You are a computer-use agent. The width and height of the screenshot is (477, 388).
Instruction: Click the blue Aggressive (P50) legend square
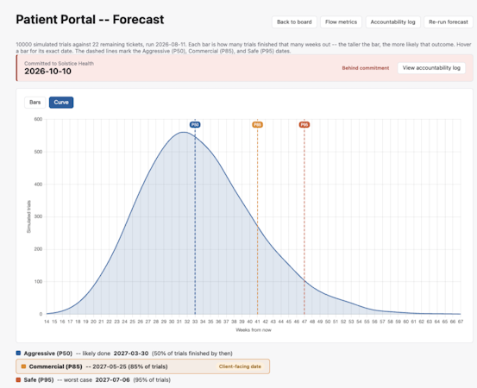[18, 353]
